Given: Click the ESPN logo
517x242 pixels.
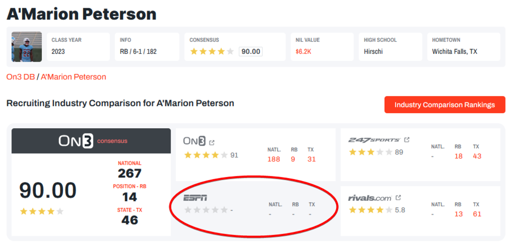Looking at the screenshot, I should tap(195, 198).
